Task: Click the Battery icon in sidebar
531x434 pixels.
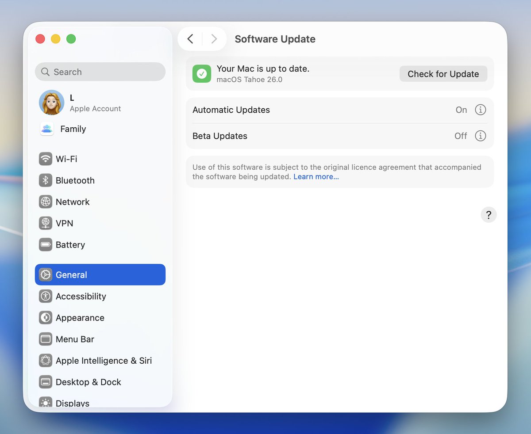Action: (x=46, y=245)
